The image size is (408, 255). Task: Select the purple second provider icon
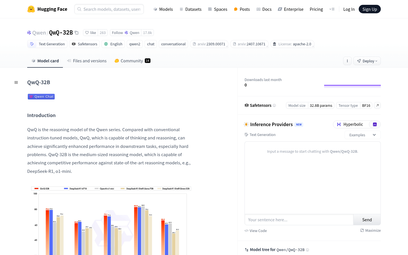[375, 124]
